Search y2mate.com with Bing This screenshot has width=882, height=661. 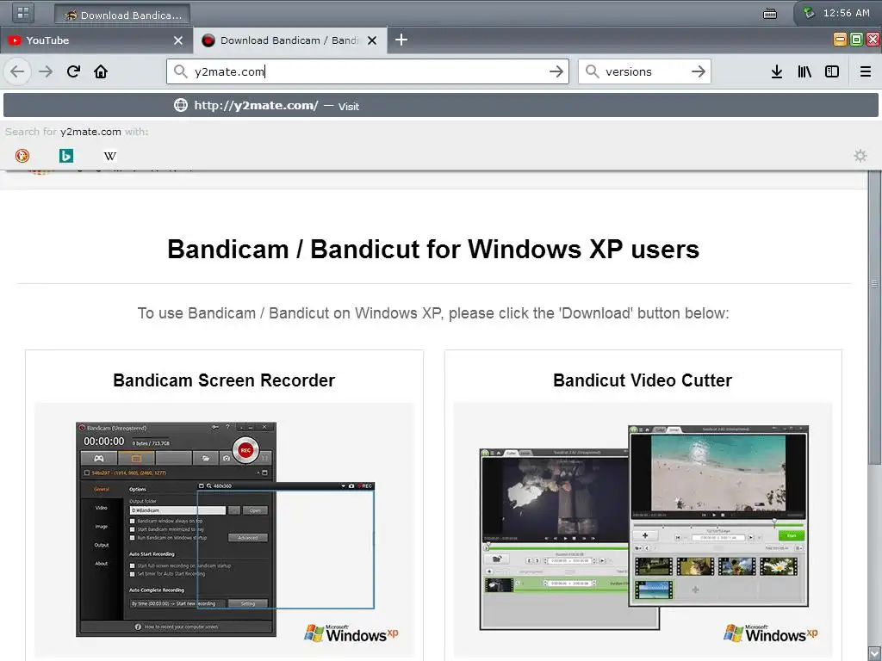[66, 156]
